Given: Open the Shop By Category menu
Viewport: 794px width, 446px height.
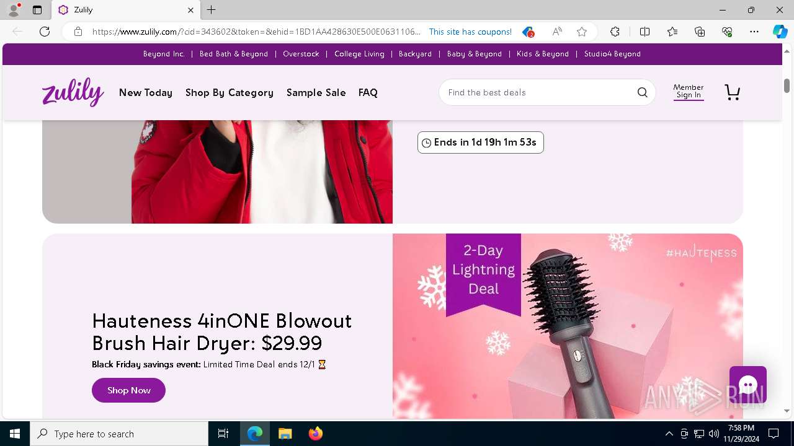Looking at the screenshot, I should click(x=230, y=92).
